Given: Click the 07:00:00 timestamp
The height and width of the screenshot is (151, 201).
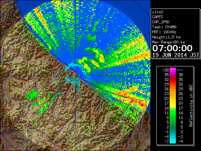Looking at the screenshot, I should (172, 48).
